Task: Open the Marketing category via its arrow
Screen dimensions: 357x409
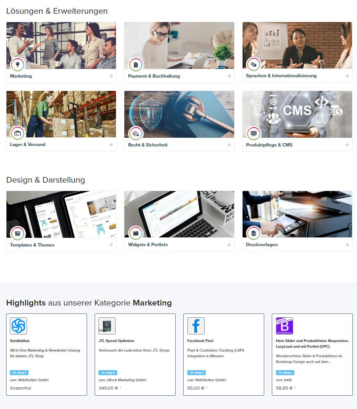Action: pyautogui.click(x=111, y=76)
